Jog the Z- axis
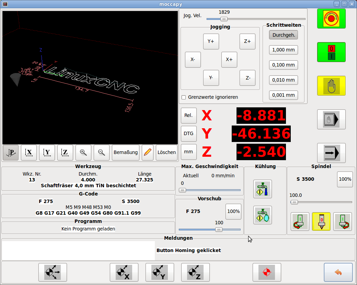357x285 pixels. 247,78
